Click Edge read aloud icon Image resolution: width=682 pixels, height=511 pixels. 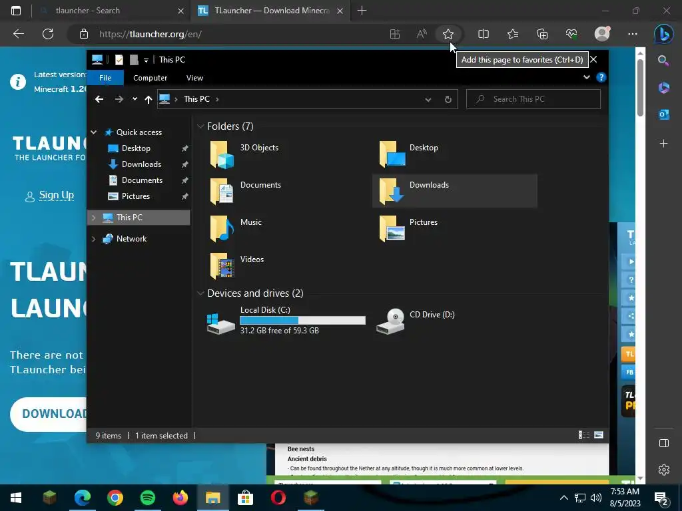click(422, 34)
